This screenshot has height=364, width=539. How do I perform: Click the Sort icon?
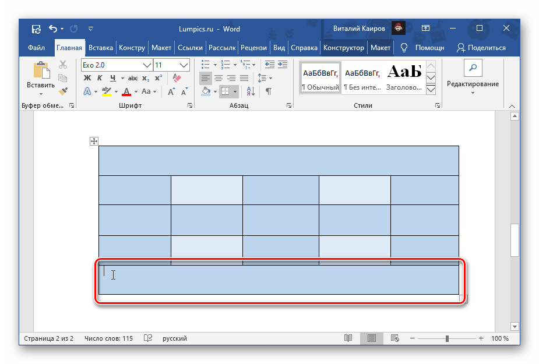pyautogui.click(x=251, y=91)
